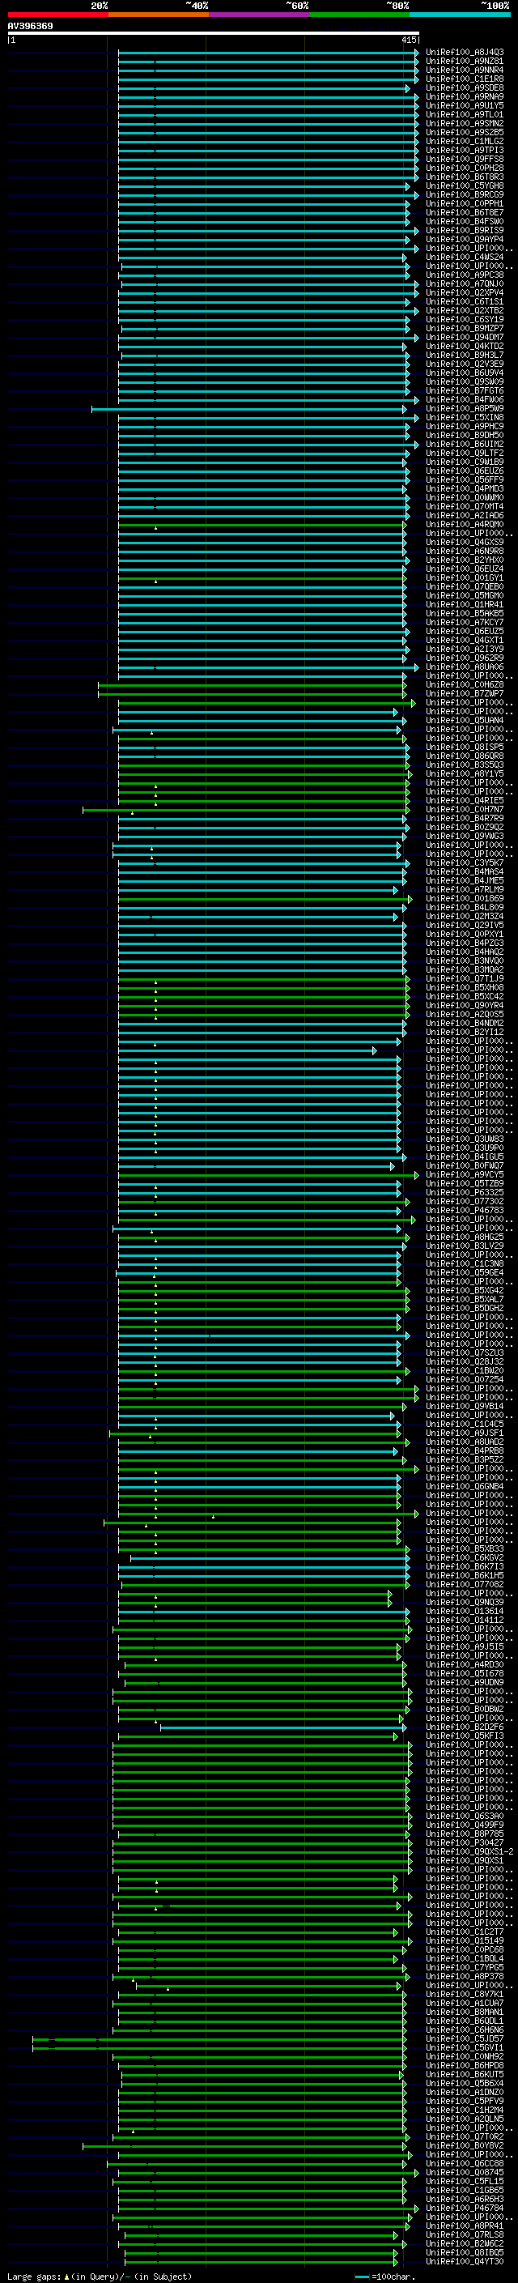Select the UniRef100_C1E1R8 label
This screenshot has width=518, height=2283.
tap(465, 79)
